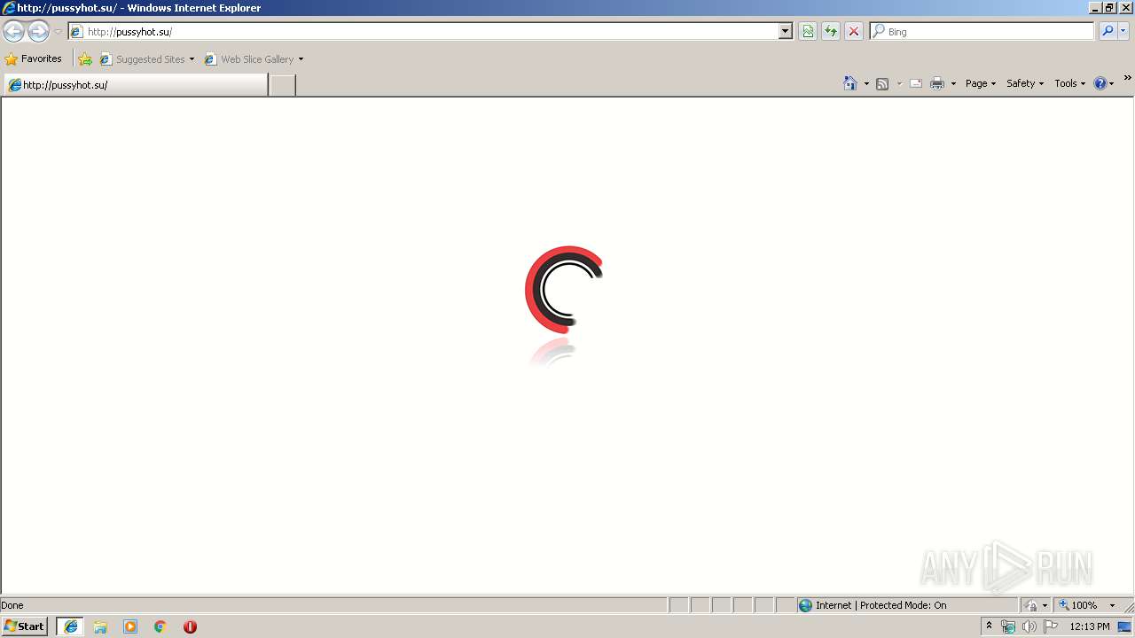Viewport: 1135px width, 638px height.
Task: Open the red Opera-style taskbar icon
Action: 190,626
